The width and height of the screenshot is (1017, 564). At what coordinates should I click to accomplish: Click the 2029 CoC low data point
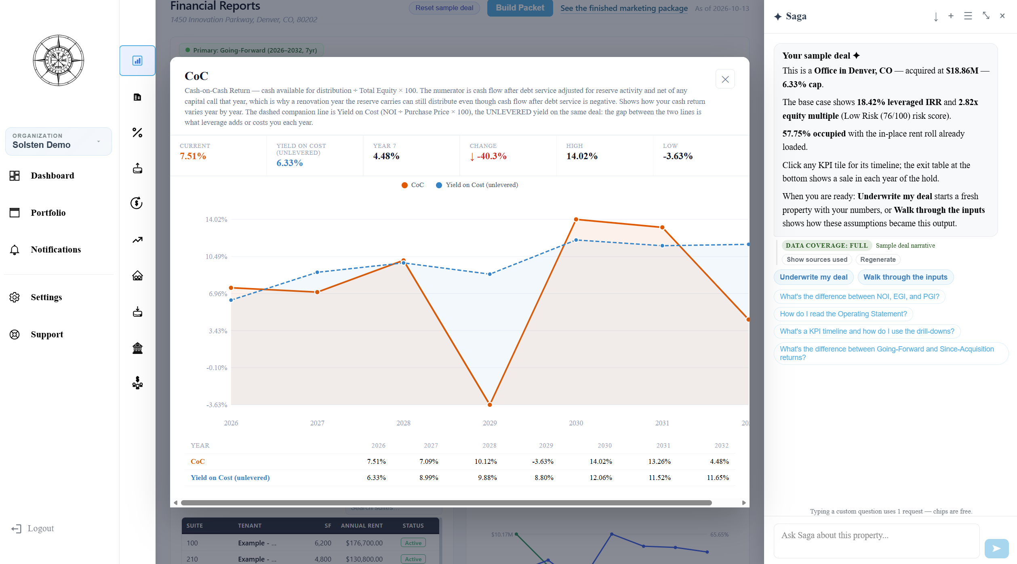click(x=490, y=404)
